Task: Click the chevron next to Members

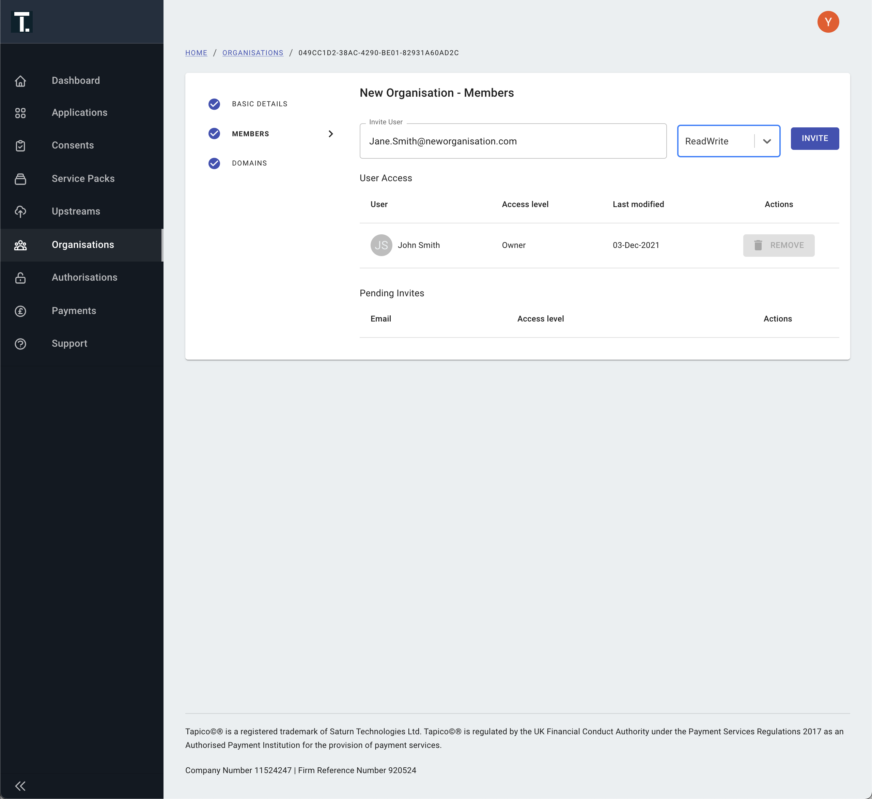Action: pos(330,134)
